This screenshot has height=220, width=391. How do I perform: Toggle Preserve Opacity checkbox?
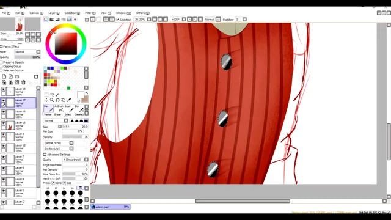pos(1,62)
